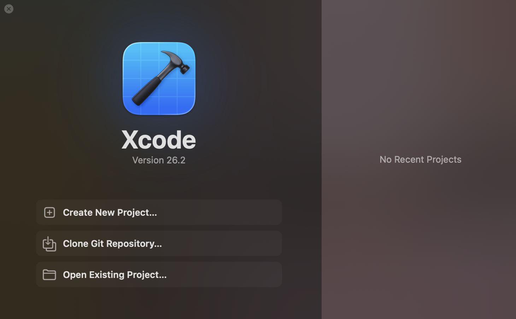
Task: Click blank space in the Clone Git Repository row
Action: [x=223, y=243]
